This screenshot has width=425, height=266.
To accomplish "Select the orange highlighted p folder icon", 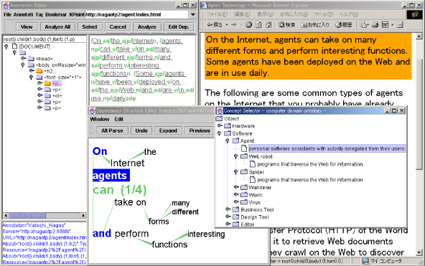I will coord(47,83).
